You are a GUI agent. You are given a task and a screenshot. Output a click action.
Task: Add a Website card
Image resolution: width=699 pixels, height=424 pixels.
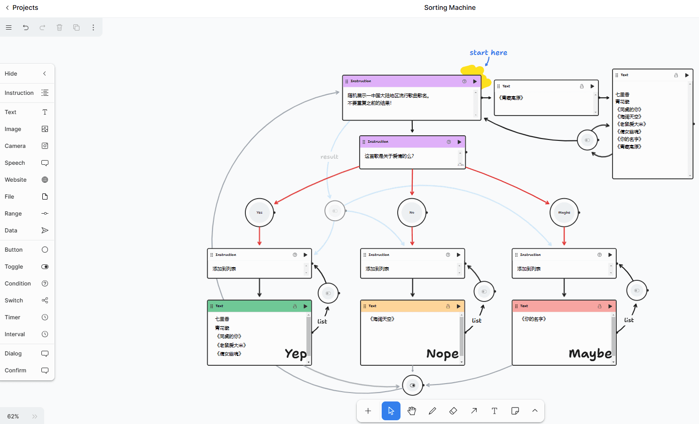click(x=27, y=180)
